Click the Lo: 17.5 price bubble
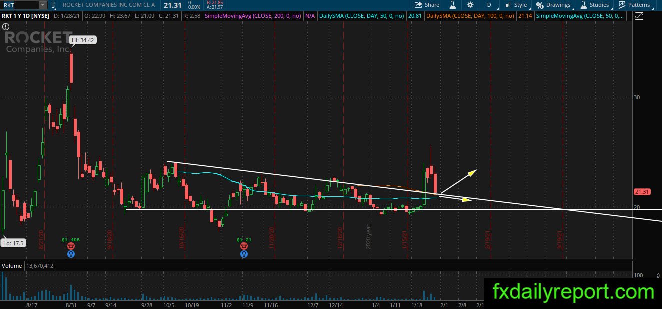662x309 pixels. pyautogui.click(x=13, y=243)
